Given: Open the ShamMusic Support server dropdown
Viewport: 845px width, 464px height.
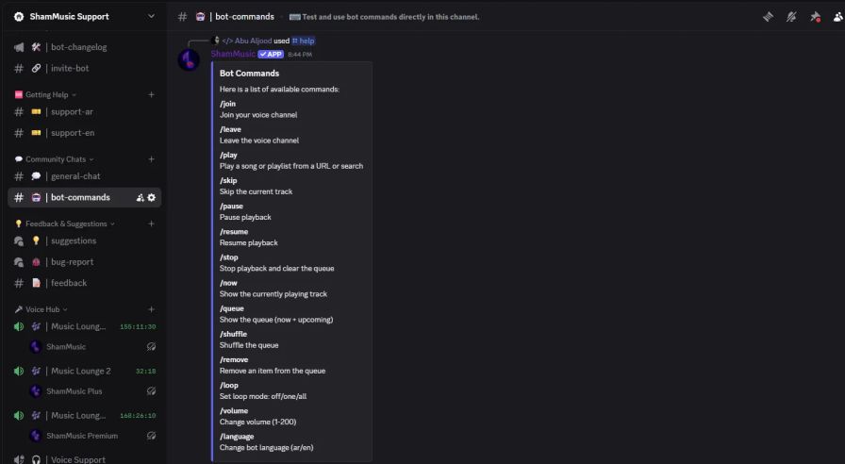Looking at the screenshot, I should pyautogui.click(x=152, y=17).
